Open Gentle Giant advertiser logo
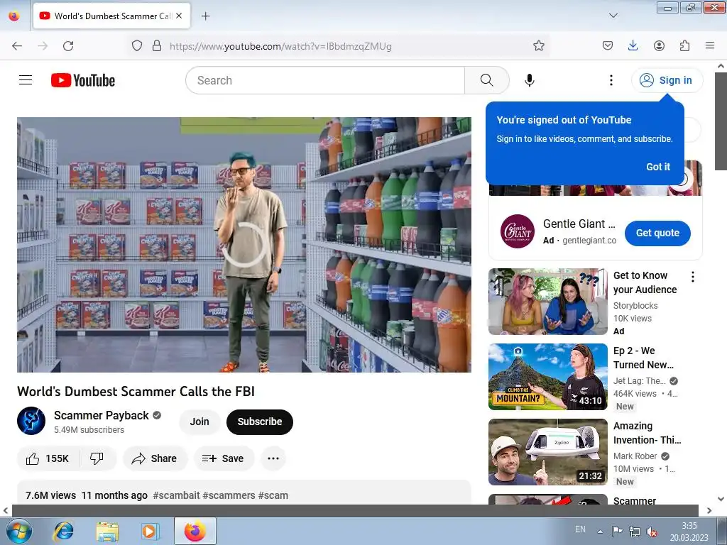The width and height of the screenshot is (727, 545). (x=518, y=231)
